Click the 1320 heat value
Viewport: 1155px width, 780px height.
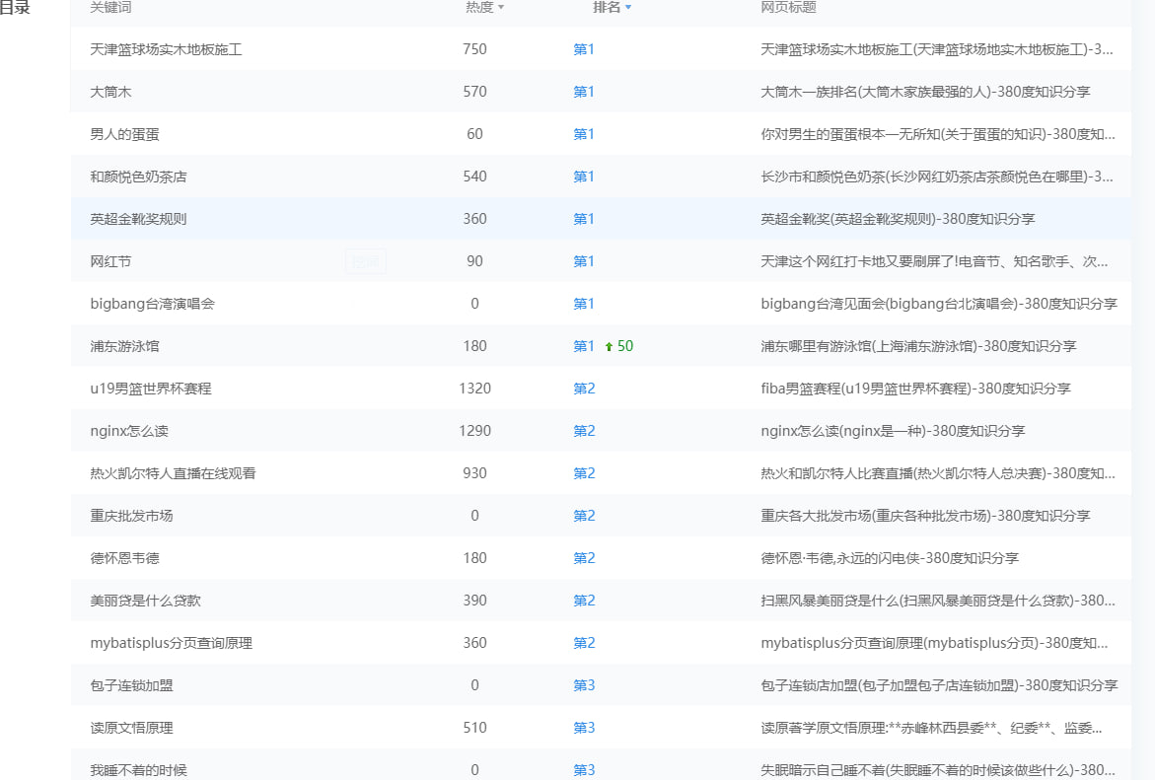click(474, 389)
